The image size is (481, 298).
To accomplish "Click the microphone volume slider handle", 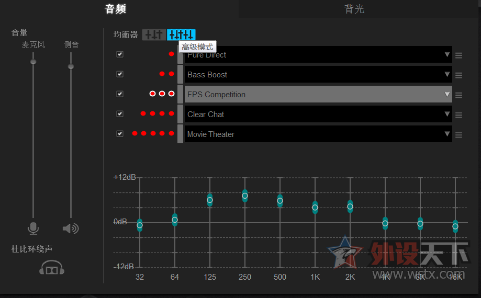I will pyautogui.click(x=33, y=62).
